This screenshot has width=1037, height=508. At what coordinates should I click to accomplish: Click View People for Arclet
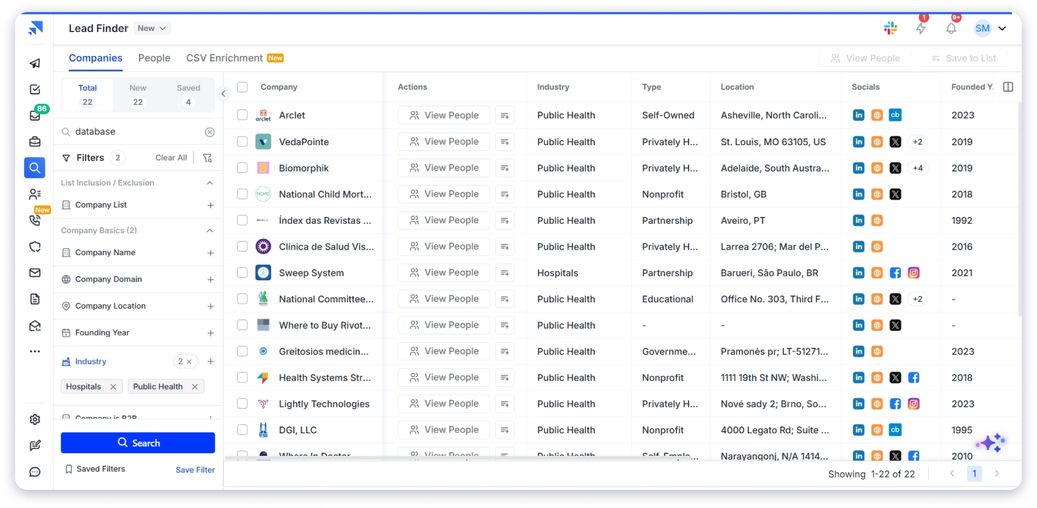click(x=444, y=115)
